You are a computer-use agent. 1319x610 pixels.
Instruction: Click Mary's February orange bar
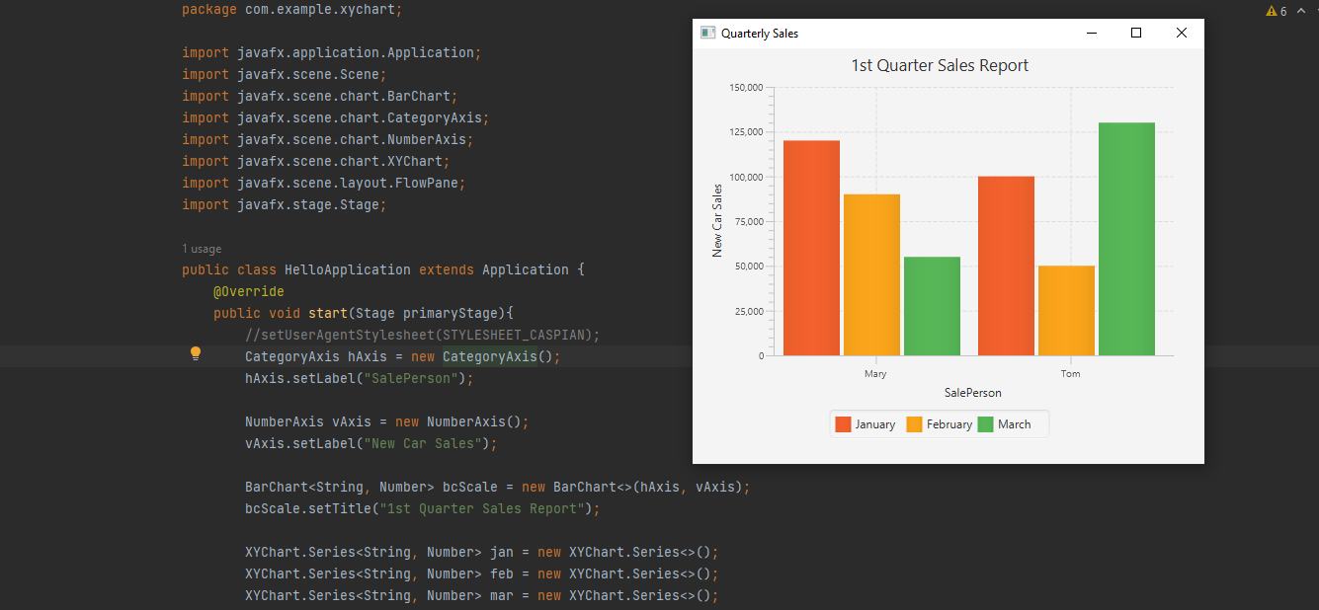[871, 274]
